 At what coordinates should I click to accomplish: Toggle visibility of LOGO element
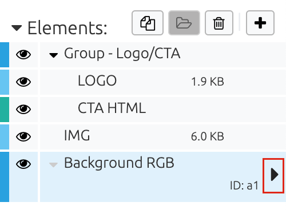(x=23, y=82)
